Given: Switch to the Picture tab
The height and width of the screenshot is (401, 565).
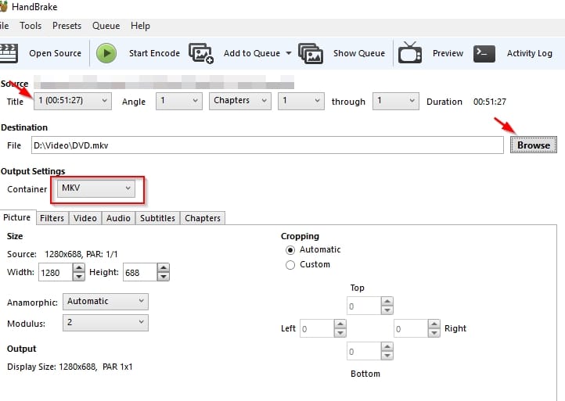Looking at the screenshot, I should [17, 217].
